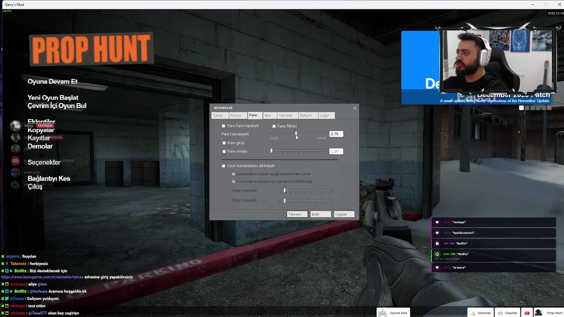Click the Prop Hunt gamemode selector
The image size is (564, 317).
(x=548, y=313)
